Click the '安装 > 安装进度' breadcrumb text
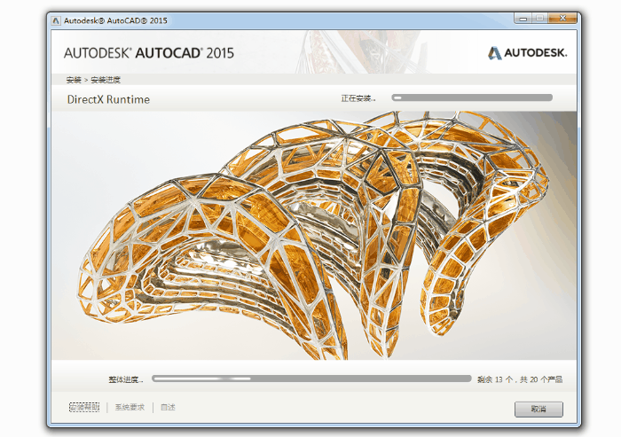Screen dimensions: 621x437 [x=93, y=80]
